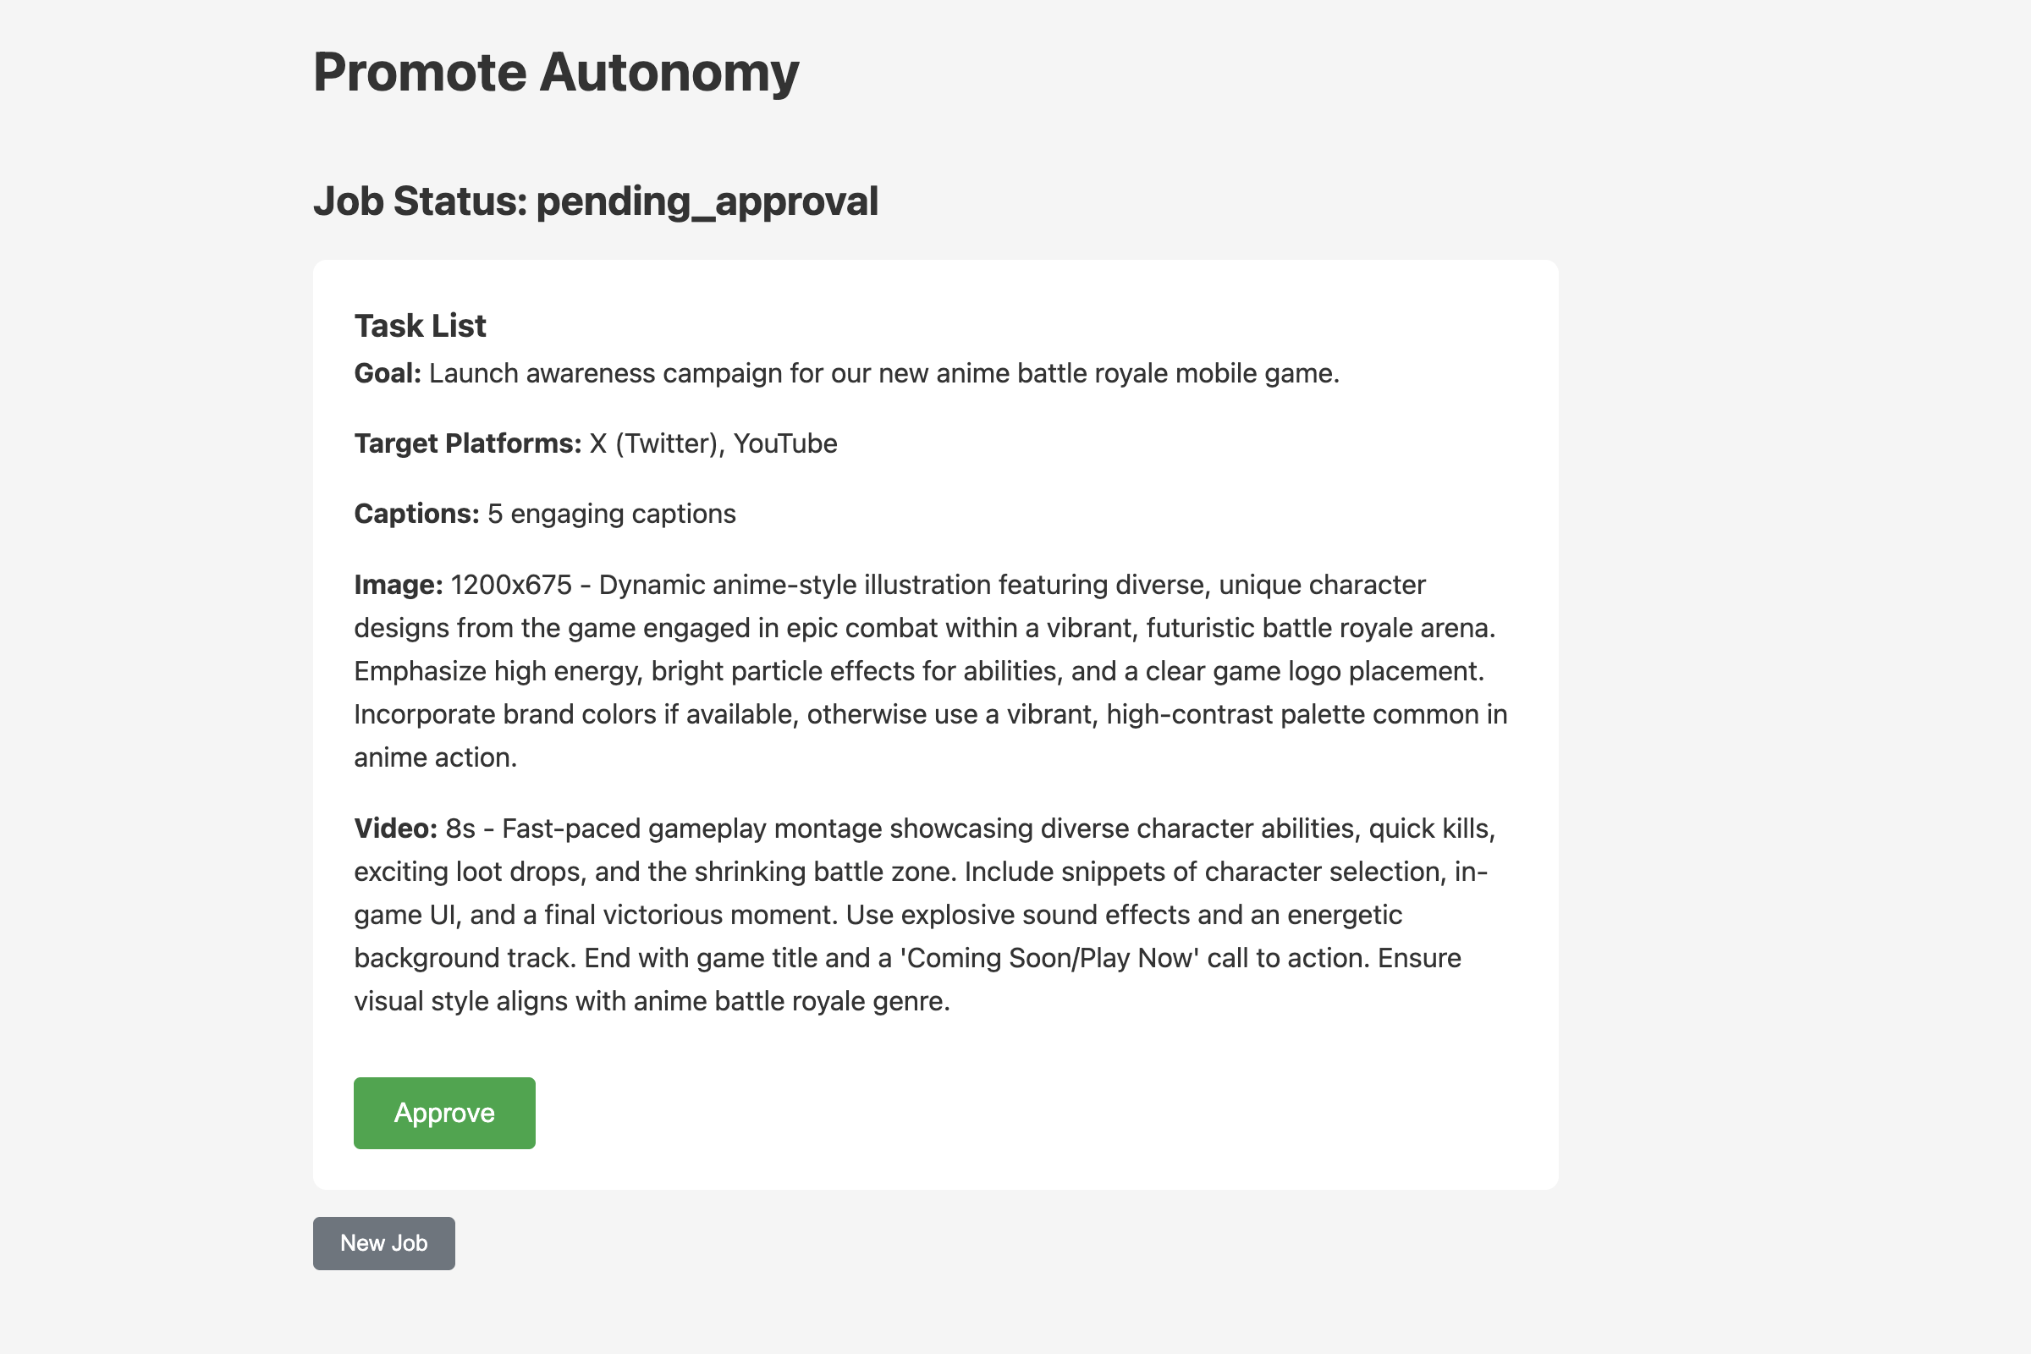This screenshot has width=2031, height=1354.
Task: Click the Job Status pending_approval heading
Action: tap(595, 201)
